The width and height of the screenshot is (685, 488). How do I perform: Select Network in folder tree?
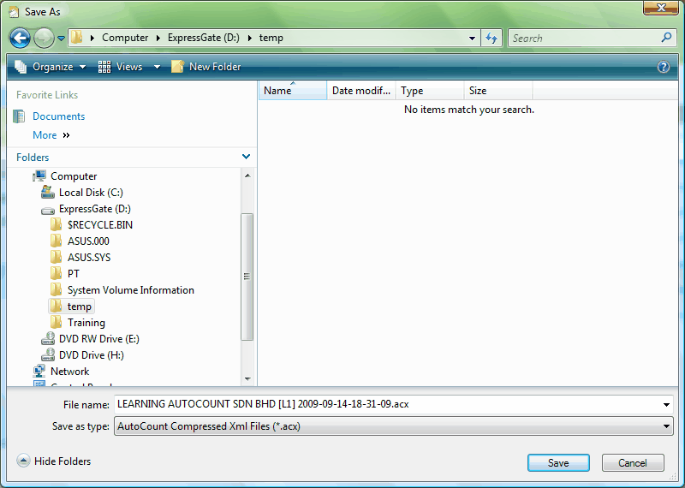(x=70, y=372)
